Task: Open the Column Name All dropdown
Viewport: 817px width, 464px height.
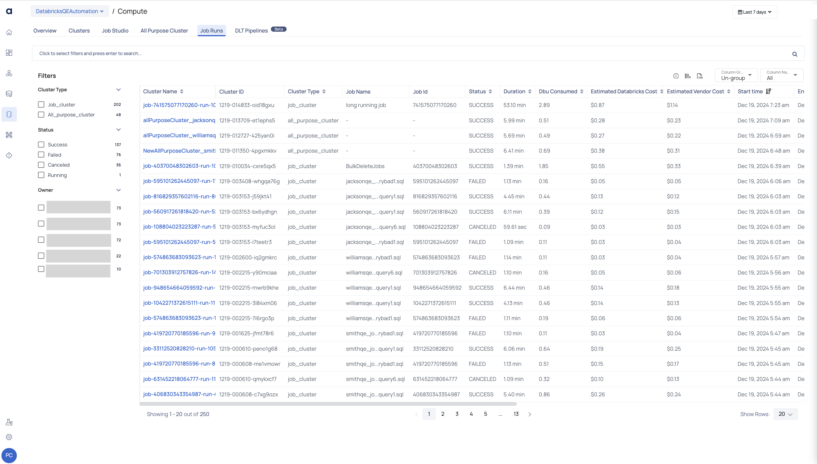Action: (x=782, y=76)
